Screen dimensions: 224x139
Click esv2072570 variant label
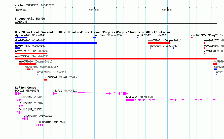214,40
